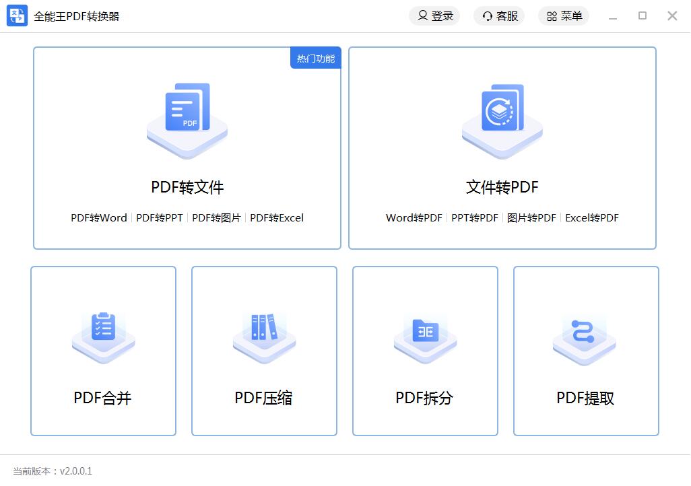Click the app logo in title bar
Viewport: 691px width, 486px height.
click(16, 15)
